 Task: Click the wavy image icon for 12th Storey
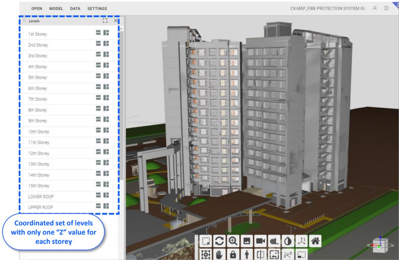coord(98,152)
